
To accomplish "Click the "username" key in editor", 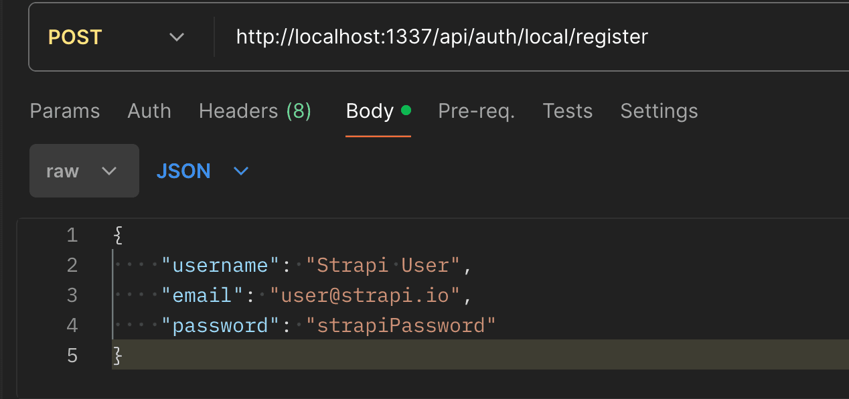I will tap(220, 266).
